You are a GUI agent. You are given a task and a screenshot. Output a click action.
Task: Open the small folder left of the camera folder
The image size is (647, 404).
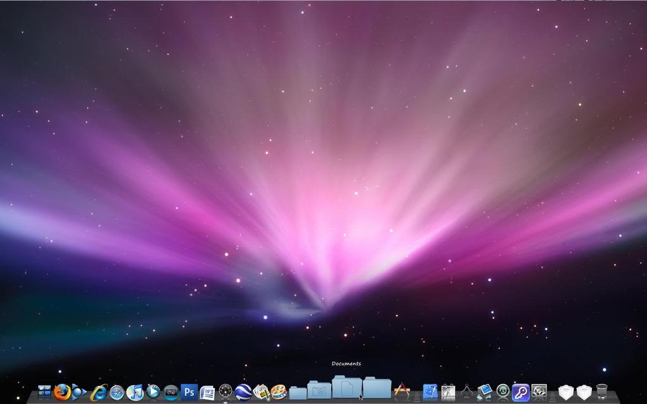298,393
